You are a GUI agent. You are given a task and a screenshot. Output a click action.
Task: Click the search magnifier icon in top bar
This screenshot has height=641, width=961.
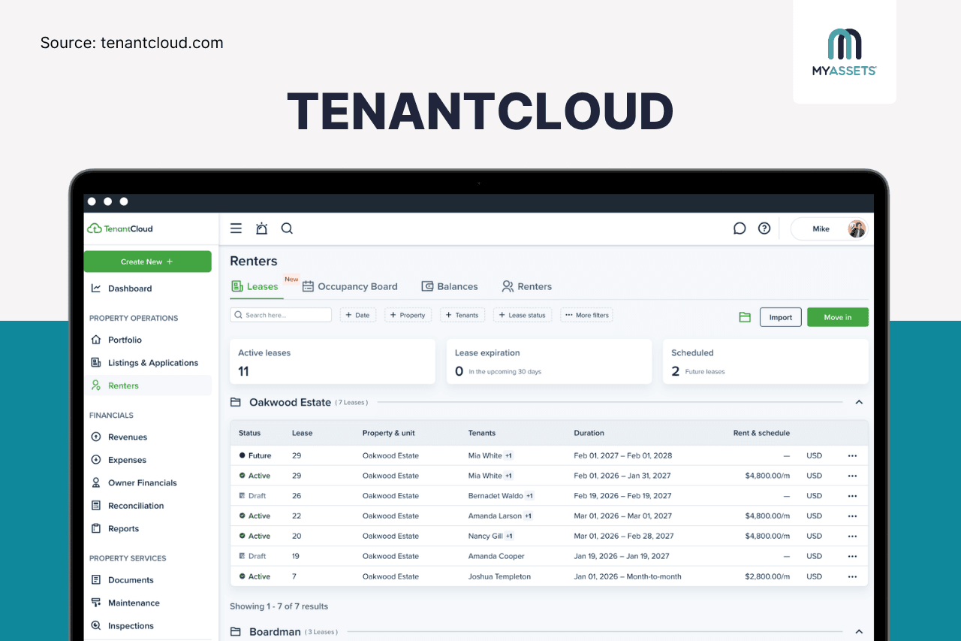coord(287,228)
